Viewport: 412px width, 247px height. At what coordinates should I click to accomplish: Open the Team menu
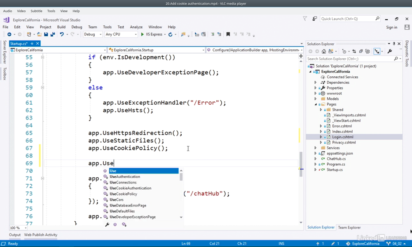92,27
